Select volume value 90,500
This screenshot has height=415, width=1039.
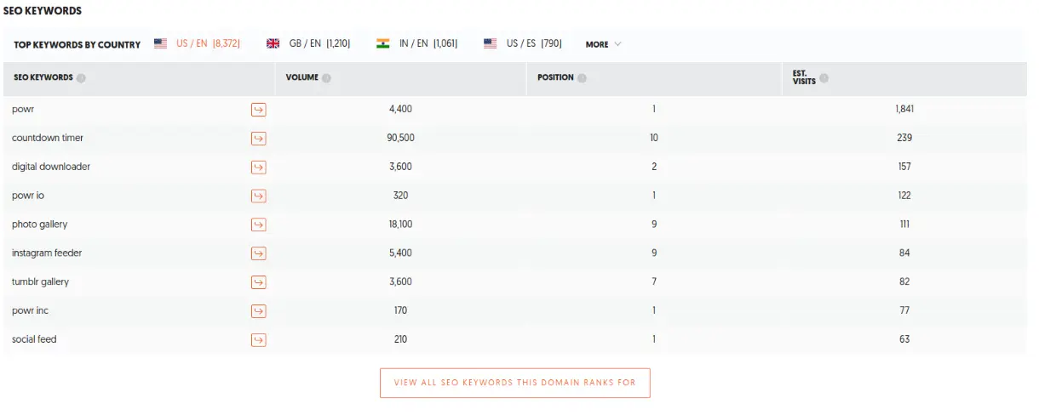coord(400,138)
